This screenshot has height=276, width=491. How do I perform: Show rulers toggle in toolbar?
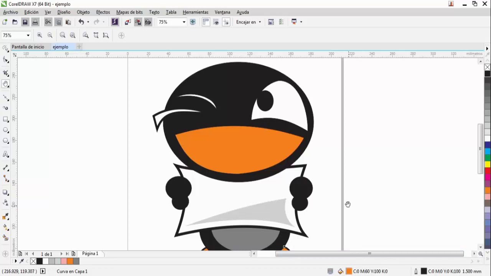point(206,22)
